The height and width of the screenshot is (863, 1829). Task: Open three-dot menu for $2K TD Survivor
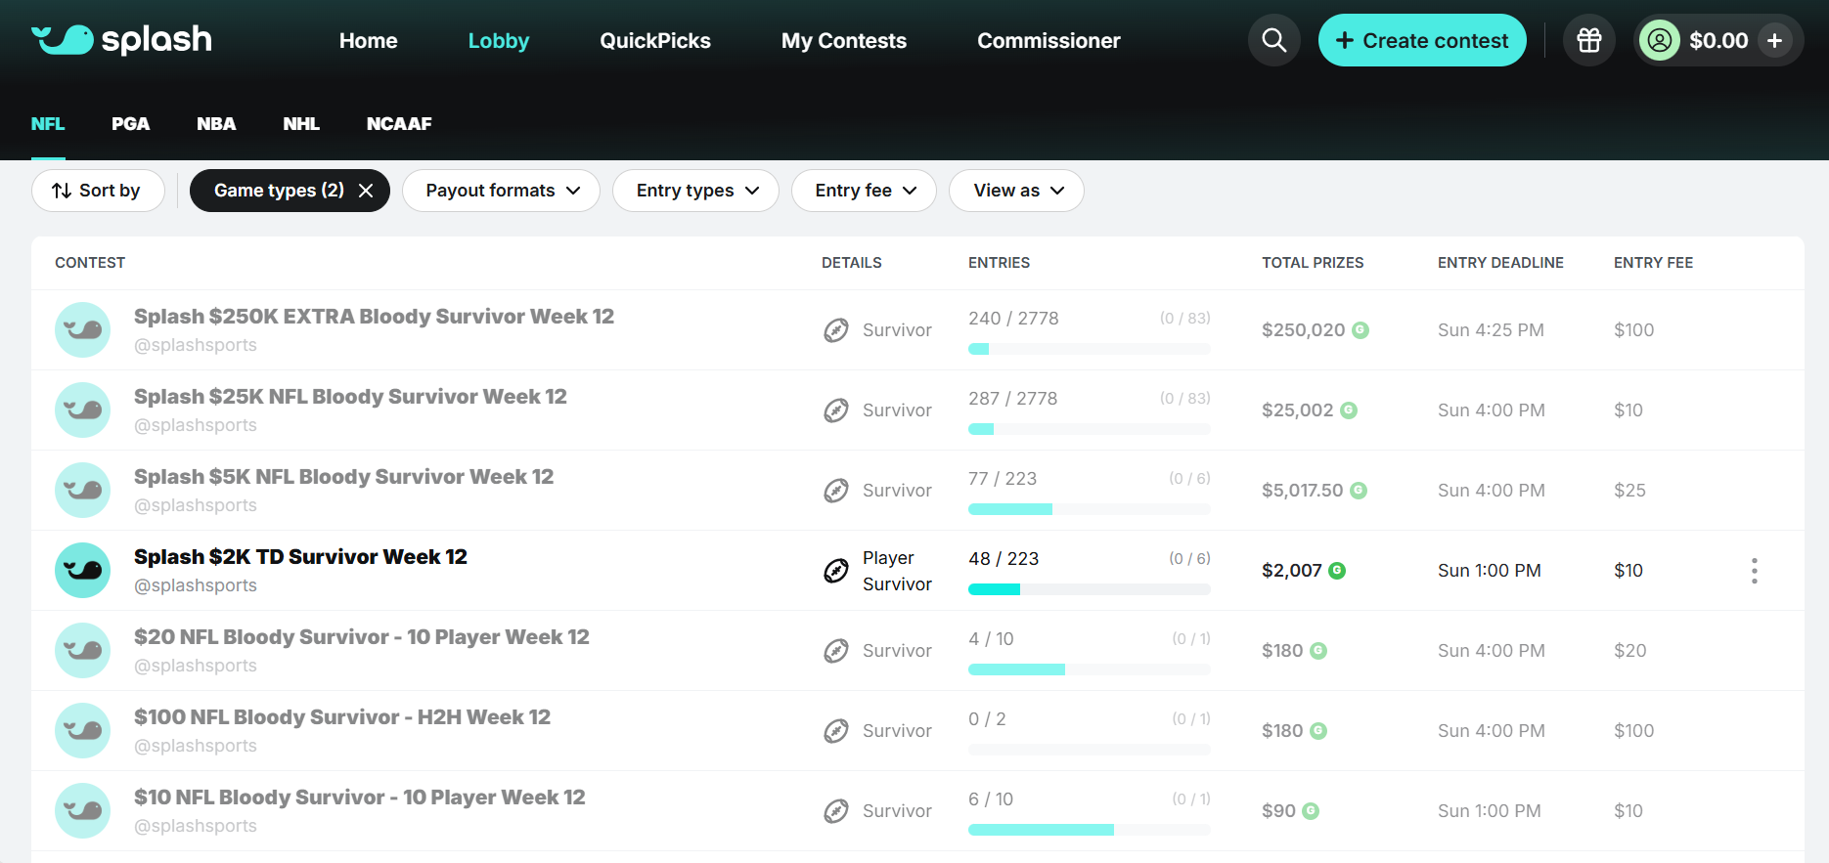click(x=1754, y=571)
